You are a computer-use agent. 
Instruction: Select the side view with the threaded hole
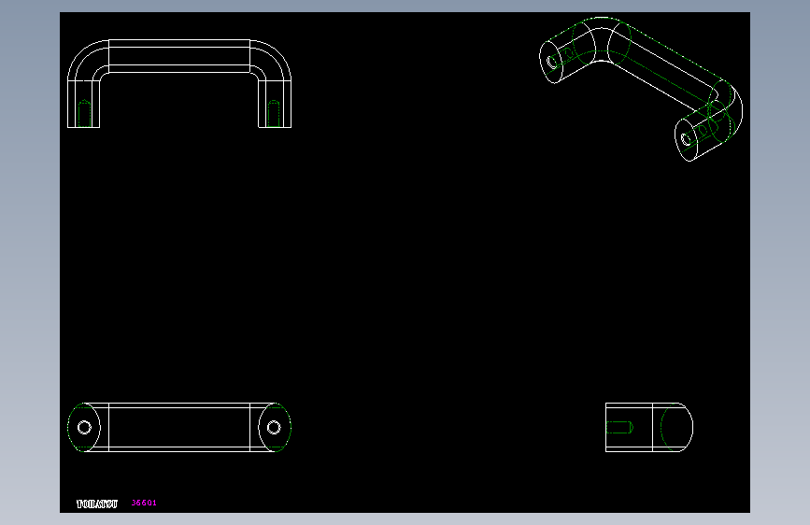tap(649, 427)
